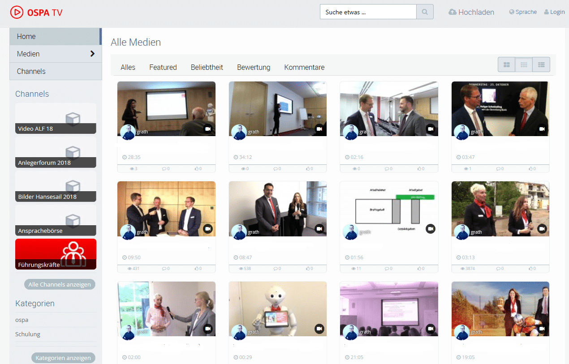
Task: Click camera icon on the robot video
Action: coord(319,329)
